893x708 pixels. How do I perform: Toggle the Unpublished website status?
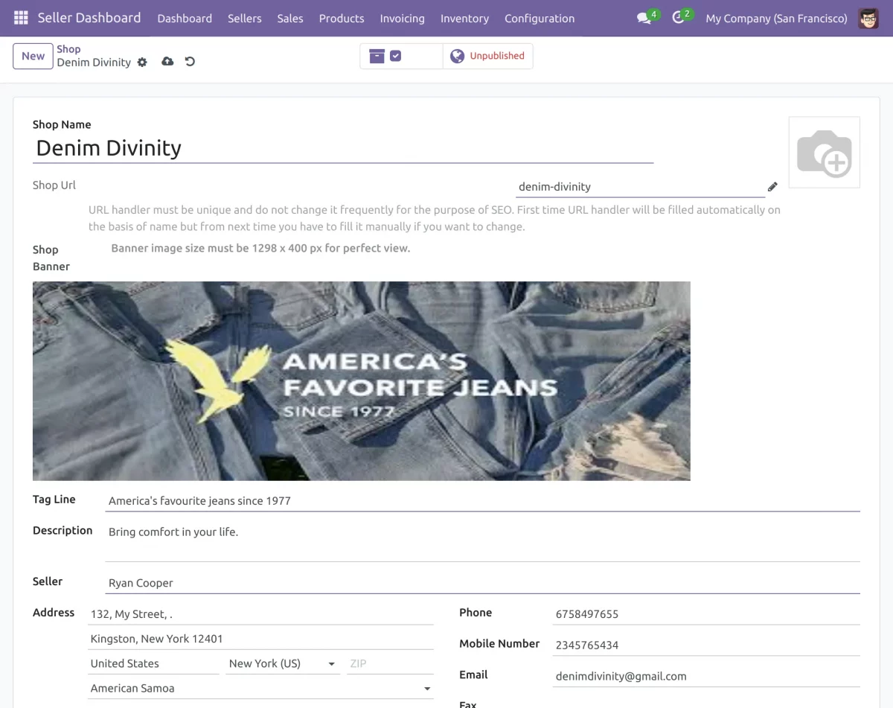point(487,56)
